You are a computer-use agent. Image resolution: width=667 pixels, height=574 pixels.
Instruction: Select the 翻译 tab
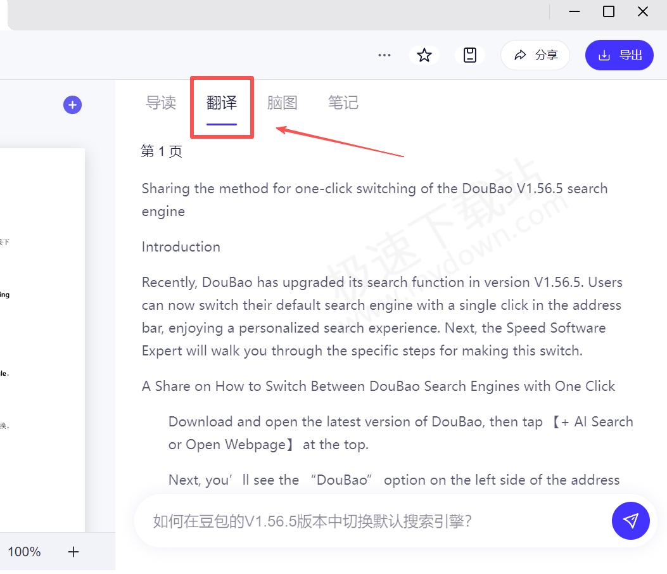pos(221,103)
